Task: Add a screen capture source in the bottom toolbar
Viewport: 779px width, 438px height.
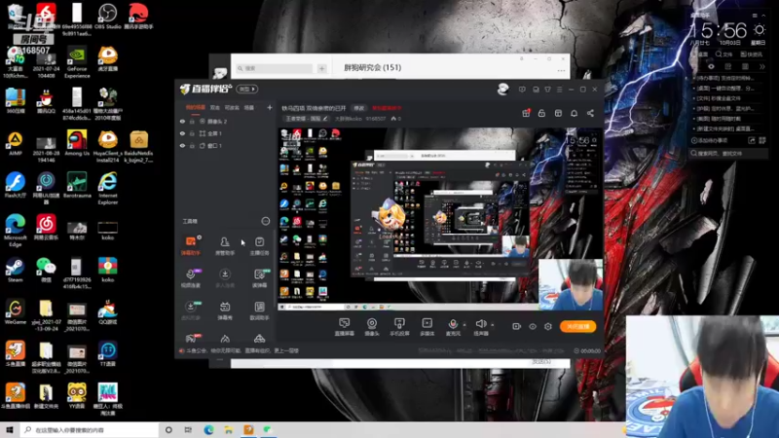Action: tap(345, 327)
